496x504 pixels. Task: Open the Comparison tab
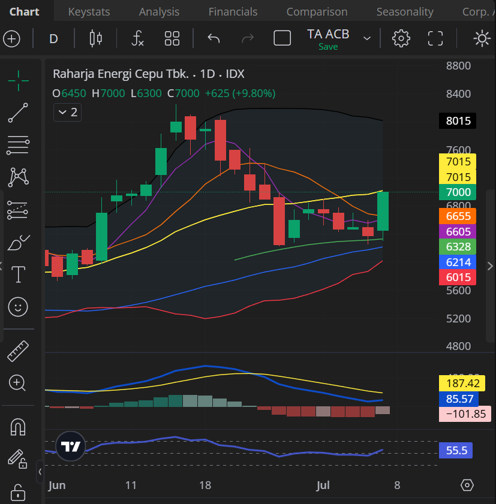(x=317, y=12)
